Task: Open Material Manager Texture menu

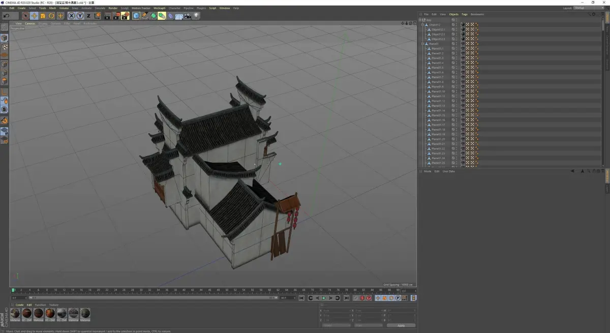Action: 53,305
